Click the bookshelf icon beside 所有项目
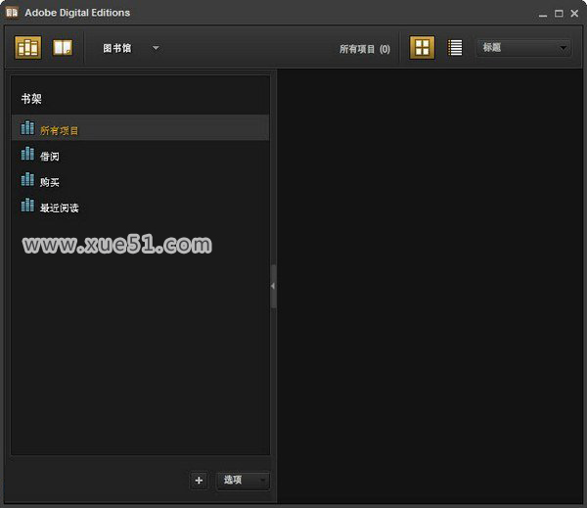 tap(27, 127)
